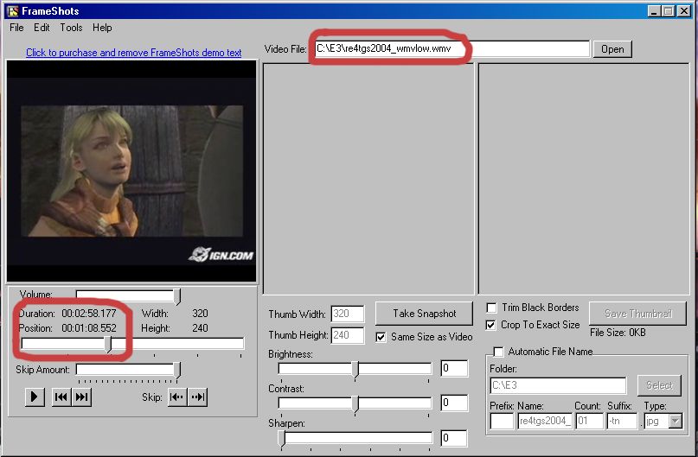The width and height of the screenshot is (698, 457).
Task: Open the Tools menu
Action: 71,28
